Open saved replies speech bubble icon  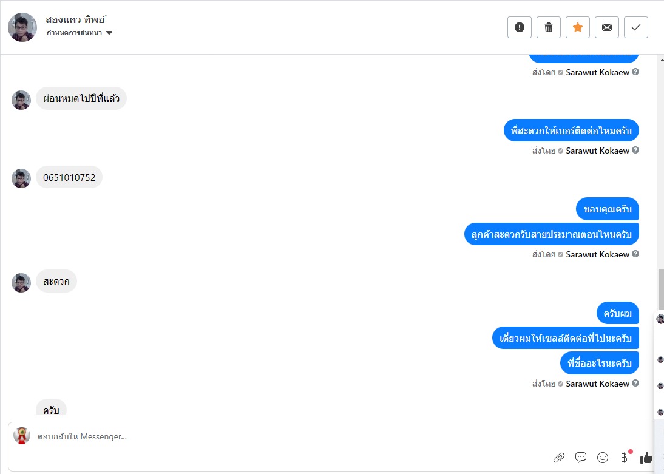pos(581,458)
